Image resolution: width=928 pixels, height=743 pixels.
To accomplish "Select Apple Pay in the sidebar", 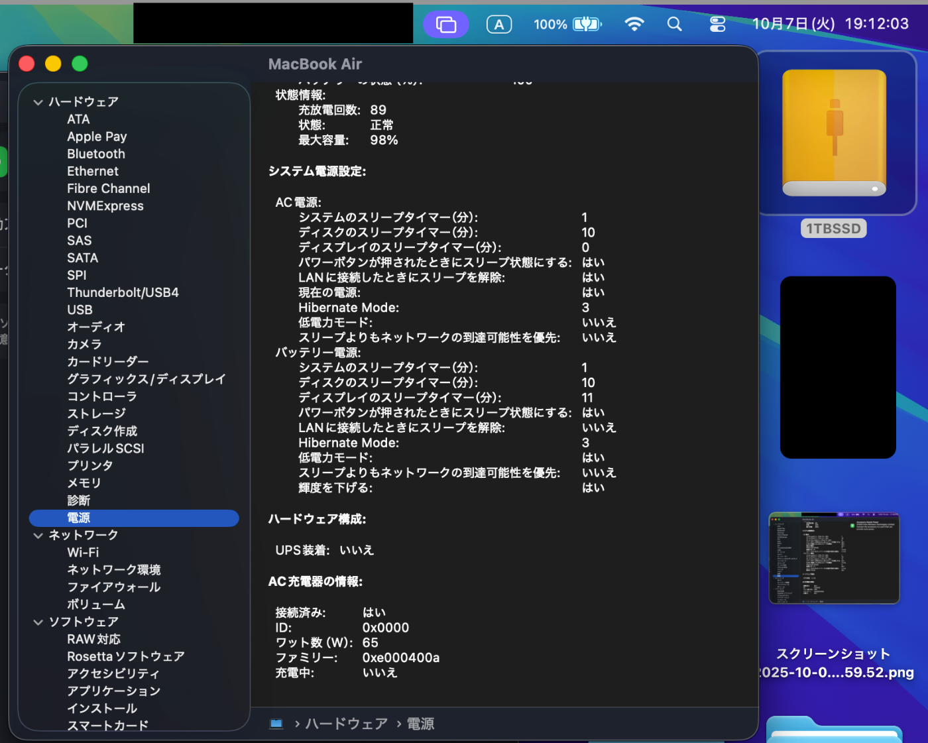I will point(97,137).
